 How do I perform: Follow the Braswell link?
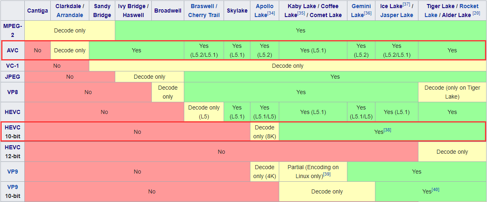[203, 6]
